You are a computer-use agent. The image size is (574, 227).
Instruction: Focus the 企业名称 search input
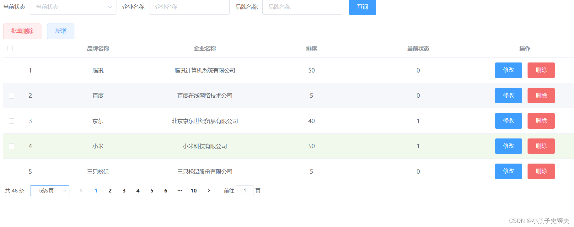(189, 7)
